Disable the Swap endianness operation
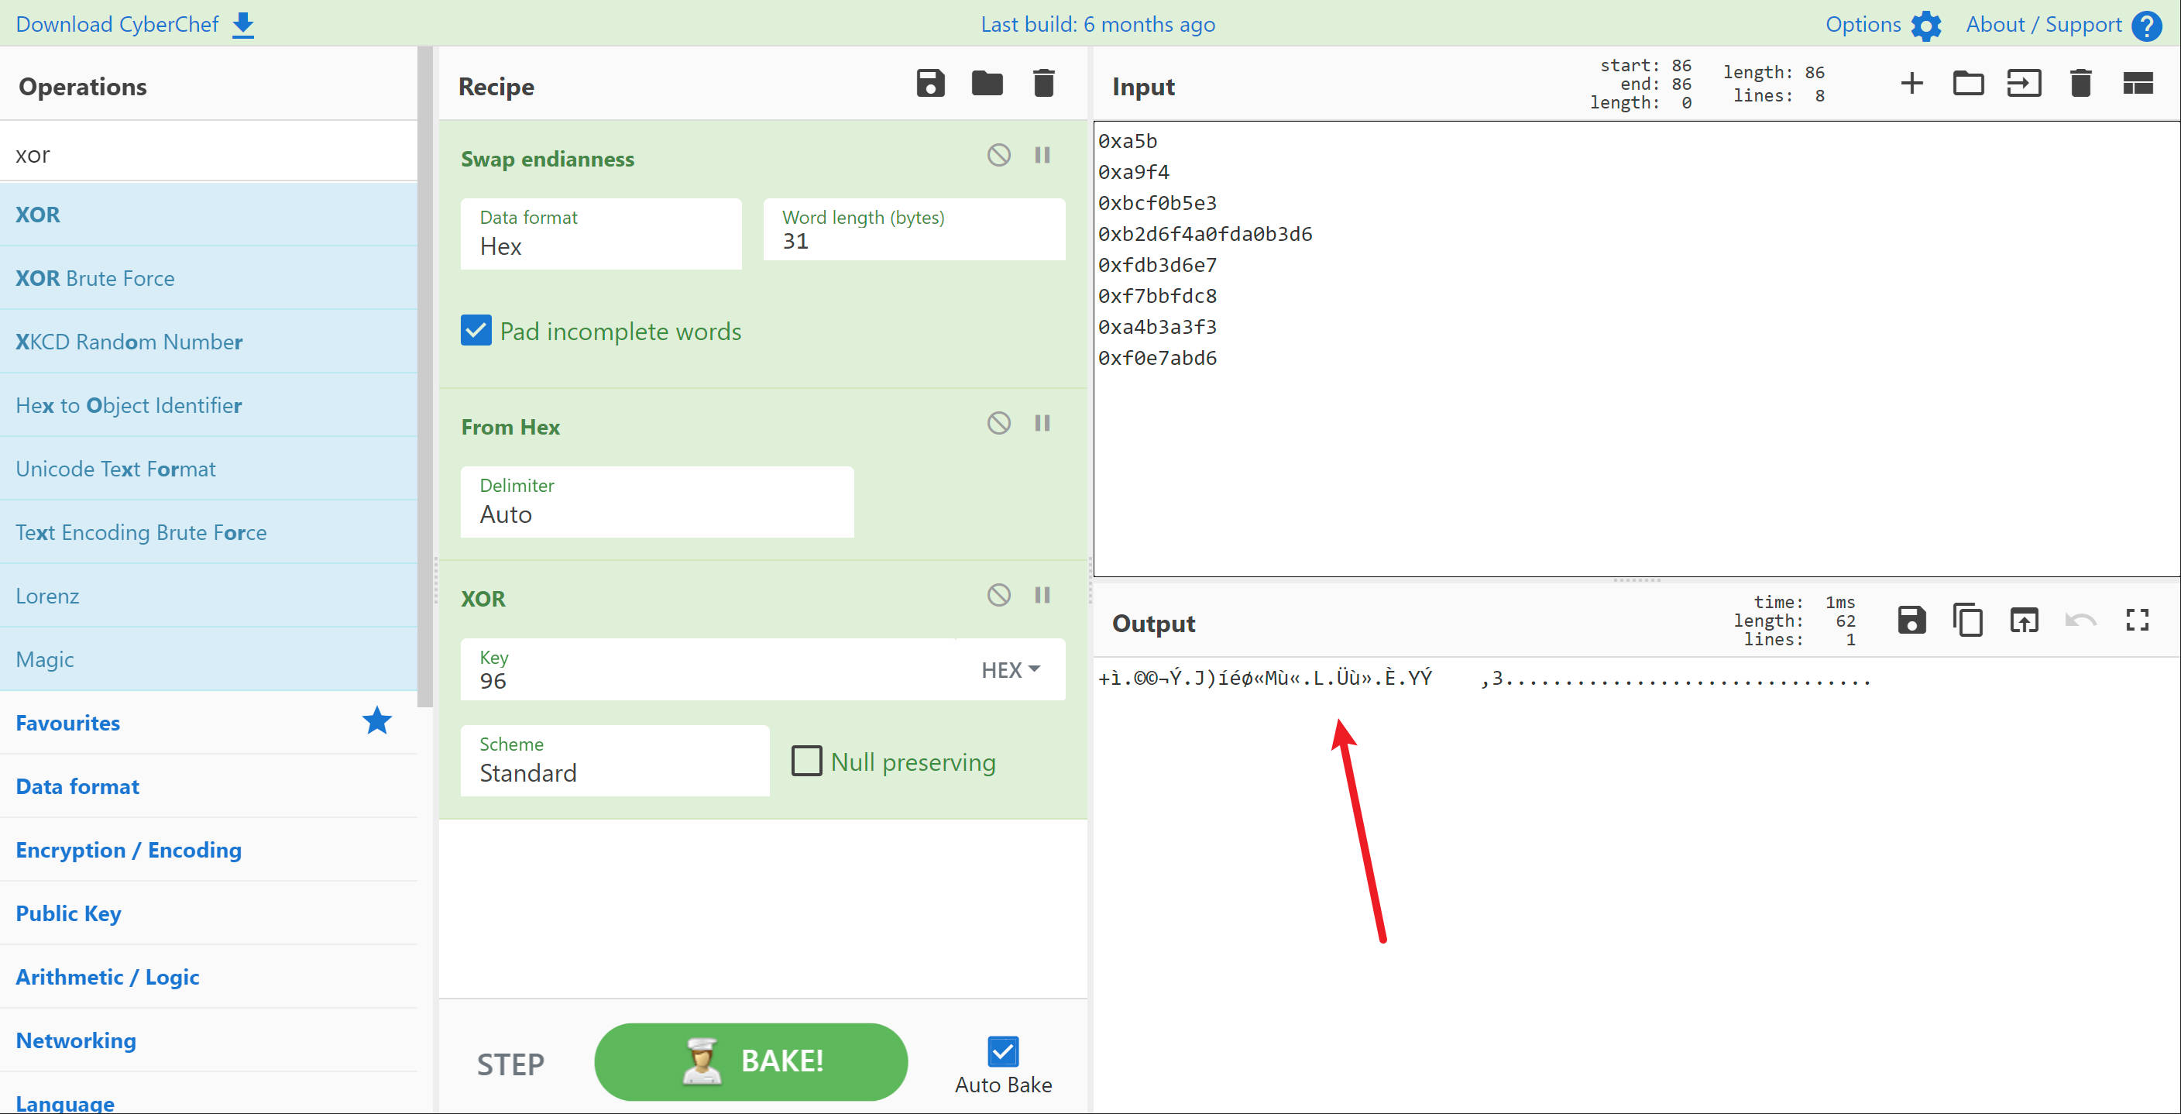 (998, 155)
